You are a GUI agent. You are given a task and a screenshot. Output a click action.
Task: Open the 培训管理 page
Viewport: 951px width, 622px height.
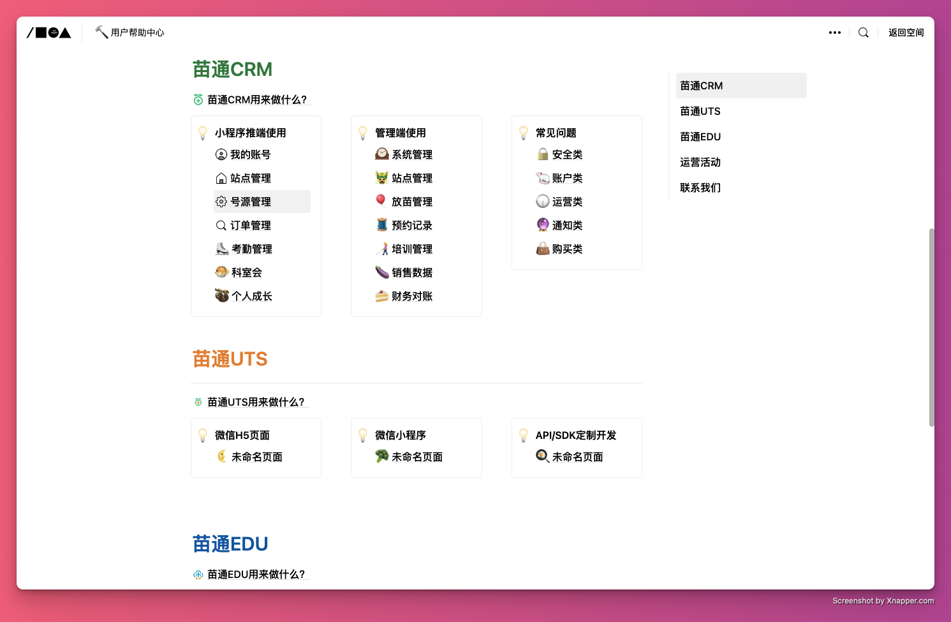pos(412,249)
